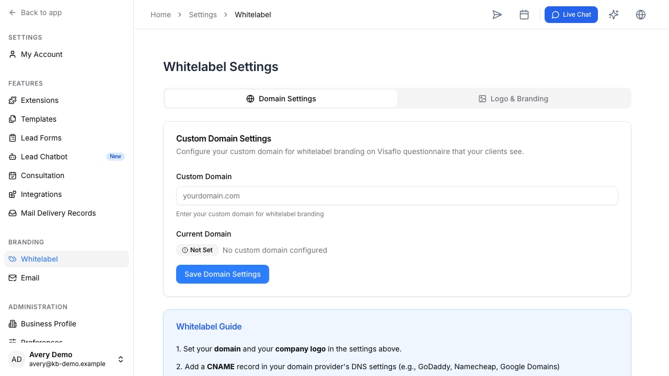Open Consultation in the sidebar

point(66,175)
